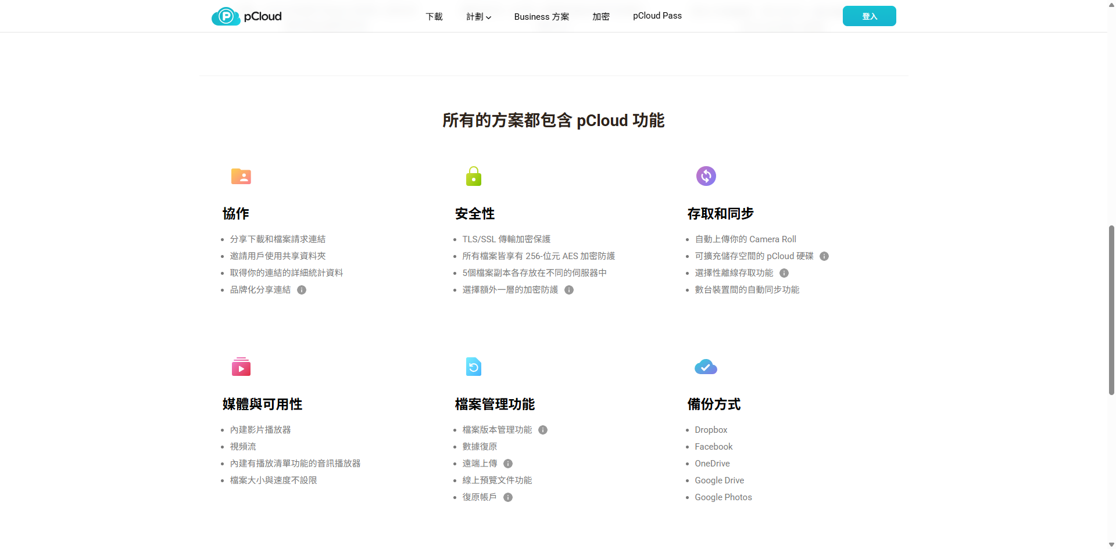Click the text 數台裝置間的自動同步功能
1116x549 pixels.
pyautogui.click(x=747, y=290)
